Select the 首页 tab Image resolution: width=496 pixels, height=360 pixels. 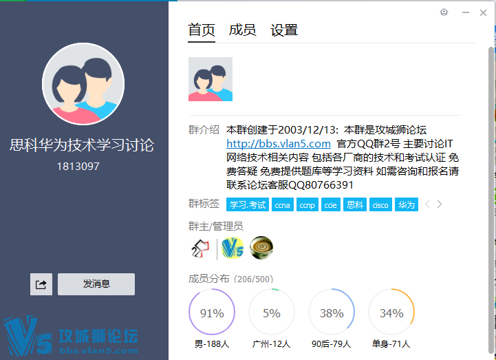[202, 30]
